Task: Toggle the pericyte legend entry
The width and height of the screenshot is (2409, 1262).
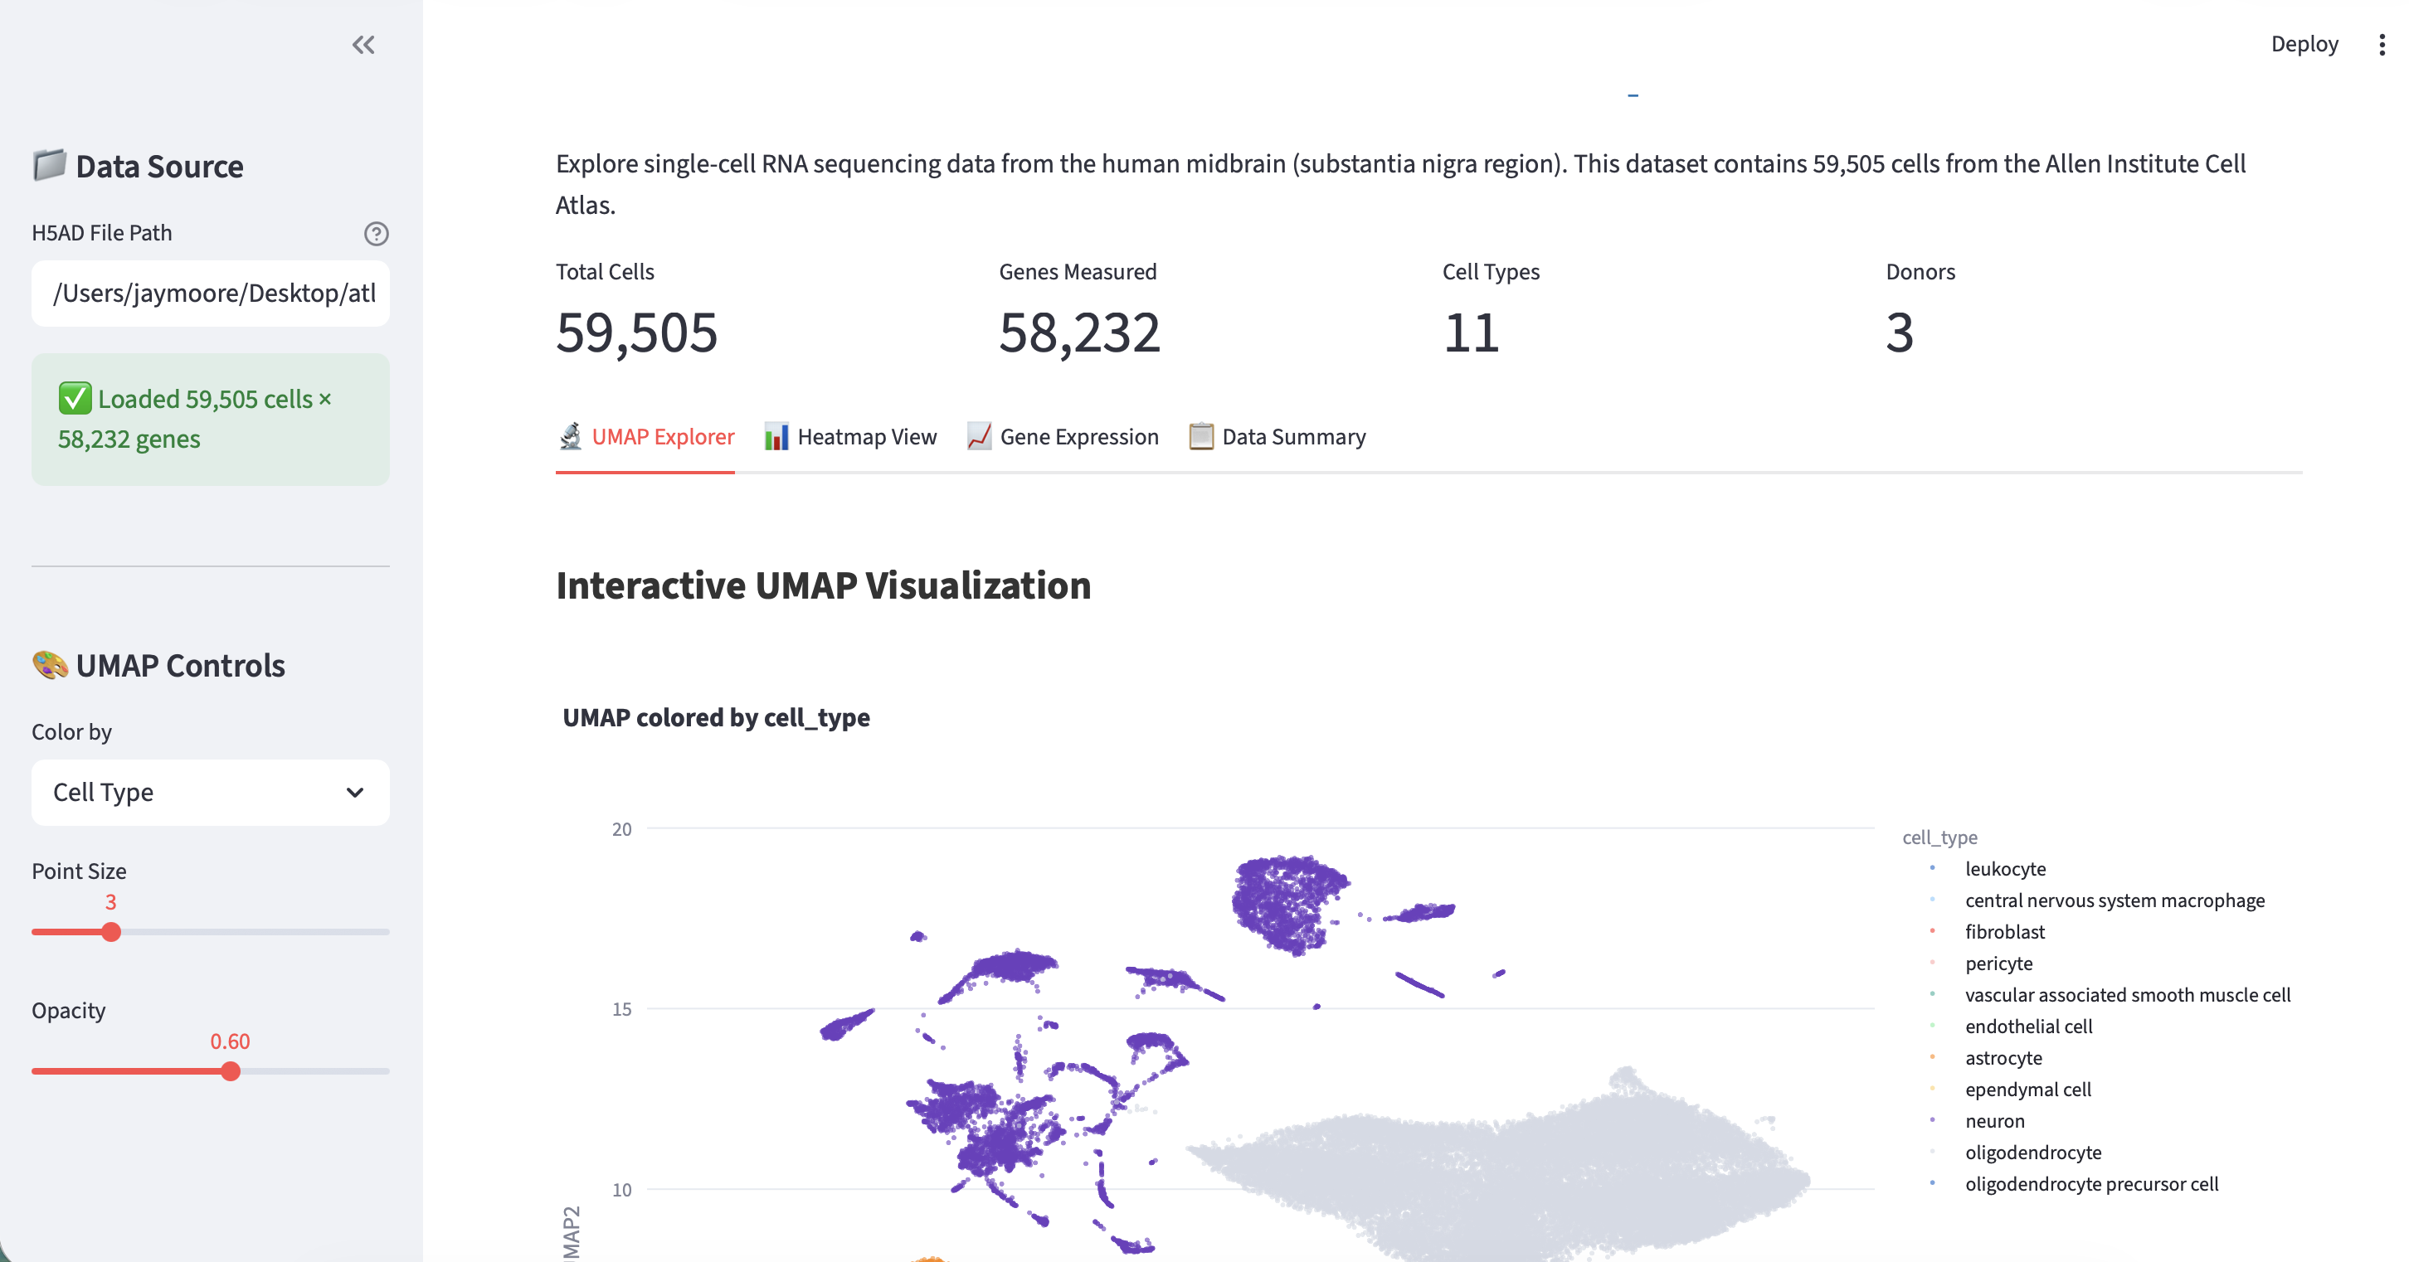Action: (1998, 963)
